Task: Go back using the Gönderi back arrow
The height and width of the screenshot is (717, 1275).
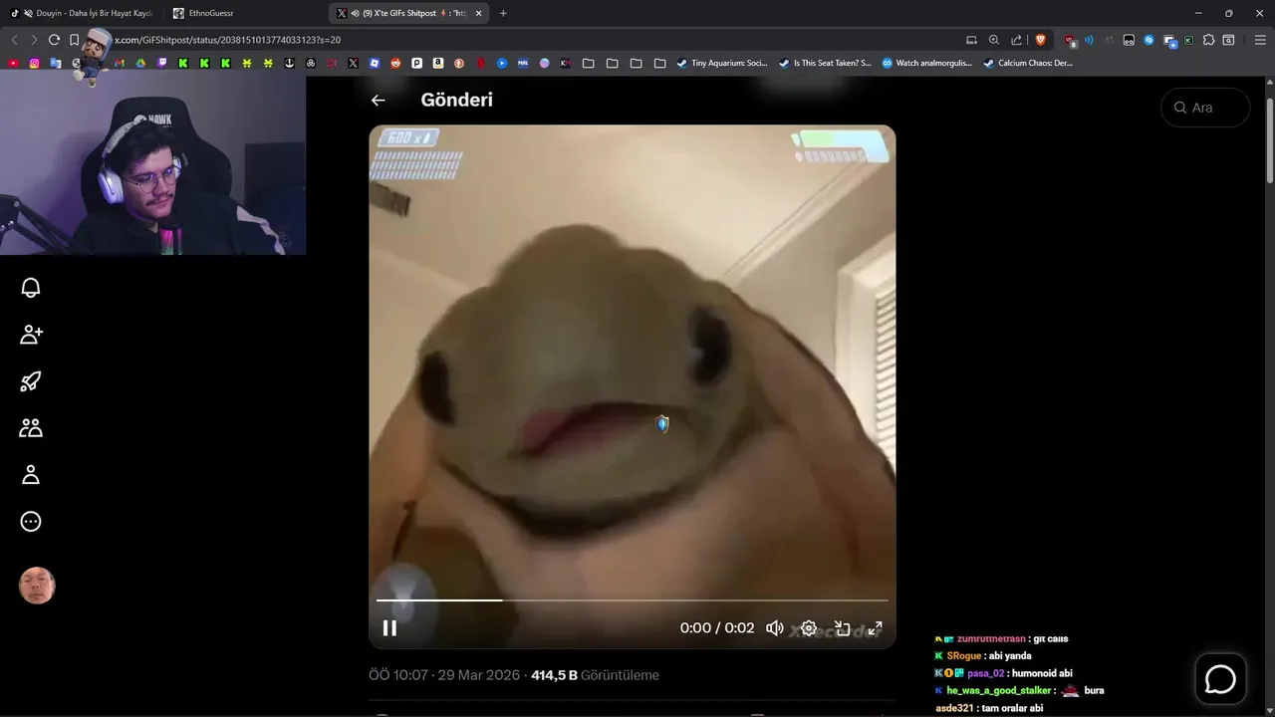Action: click(x=378, y=100)
